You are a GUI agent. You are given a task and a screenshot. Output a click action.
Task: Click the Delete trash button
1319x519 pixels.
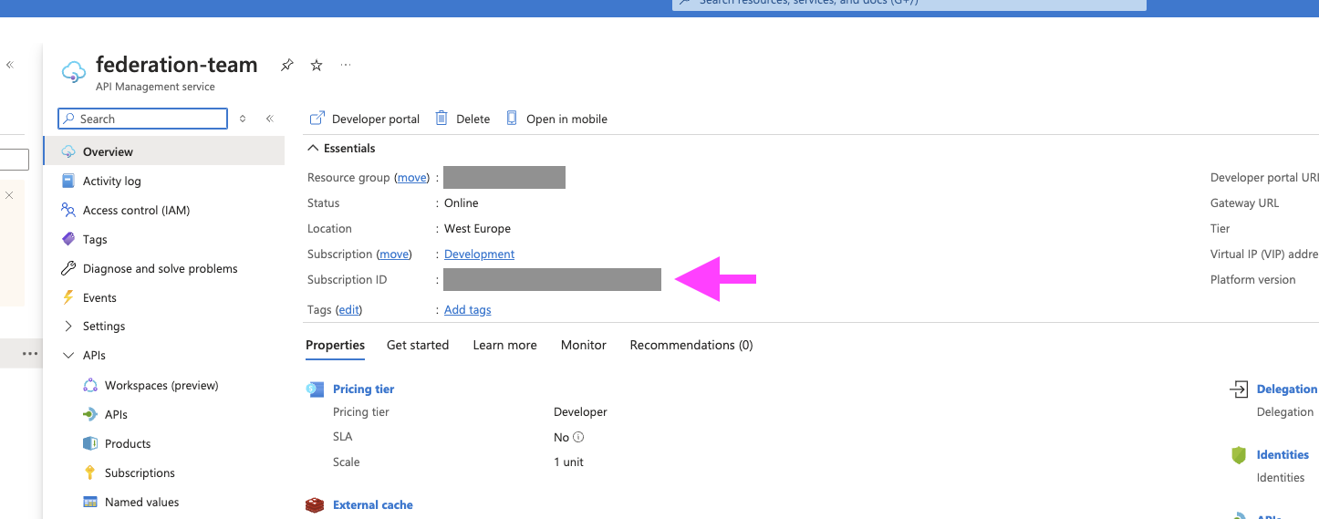point(462,119)
